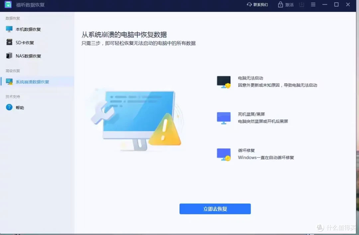Select NAS数据恢复 in sidebar

pyautogui.click(x=37, y=56)
